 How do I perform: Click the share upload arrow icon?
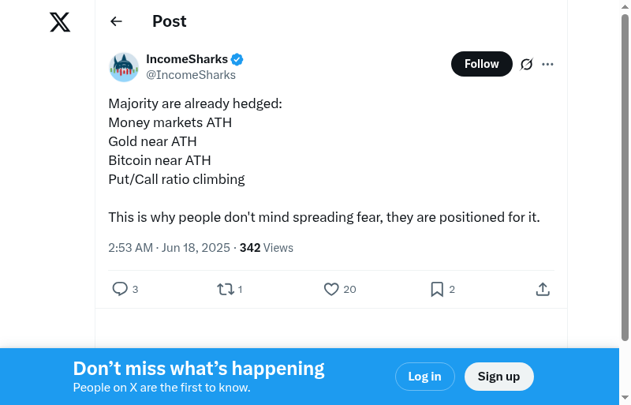(x=543, y=289)
